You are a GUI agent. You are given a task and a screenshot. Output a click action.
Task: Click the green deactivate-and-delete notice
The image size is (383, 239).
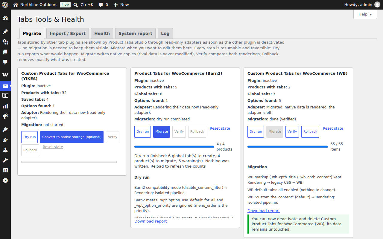pos(298,224)
